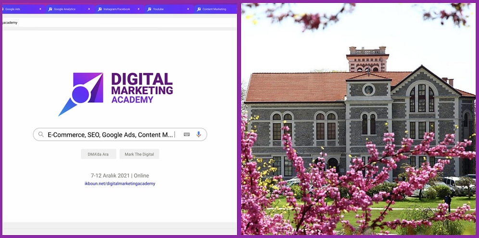Click the building photo with pink blossoms

(358, 119)
